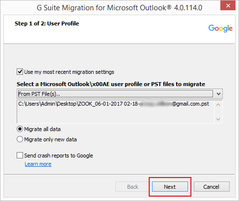Image resolution: width=239 pixels, height=201 pixels.
Task: Open the Learn more link
Action: [x=38, y=164]
